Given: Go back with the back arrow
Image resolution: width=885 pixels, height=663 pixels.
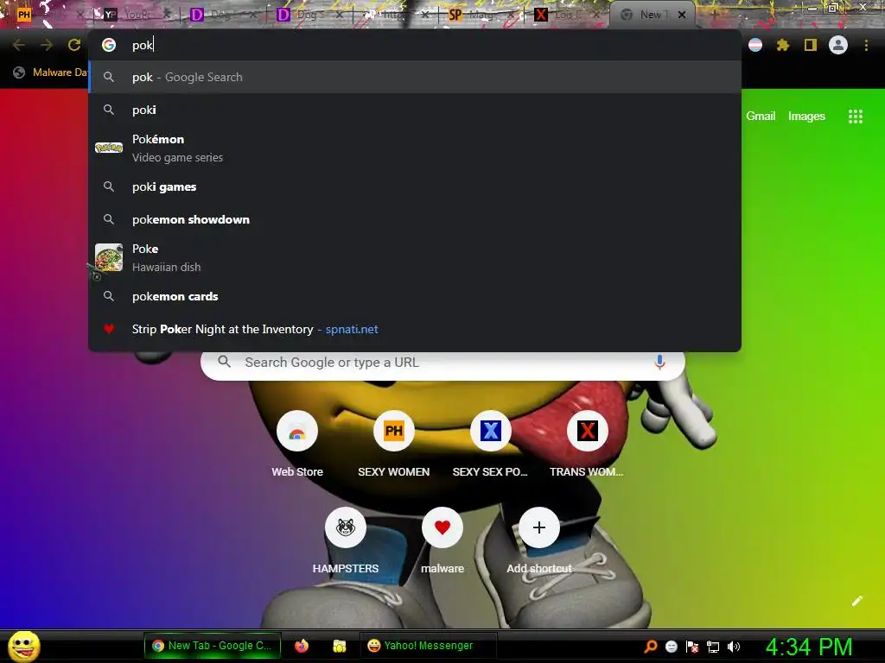Looking at the screenshot, I should click(19, 45).
